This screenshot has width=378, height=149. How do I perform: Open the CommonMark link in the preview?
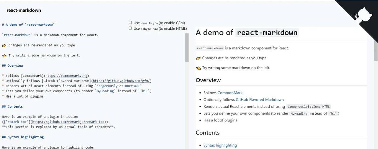click(x=230, y=93)
